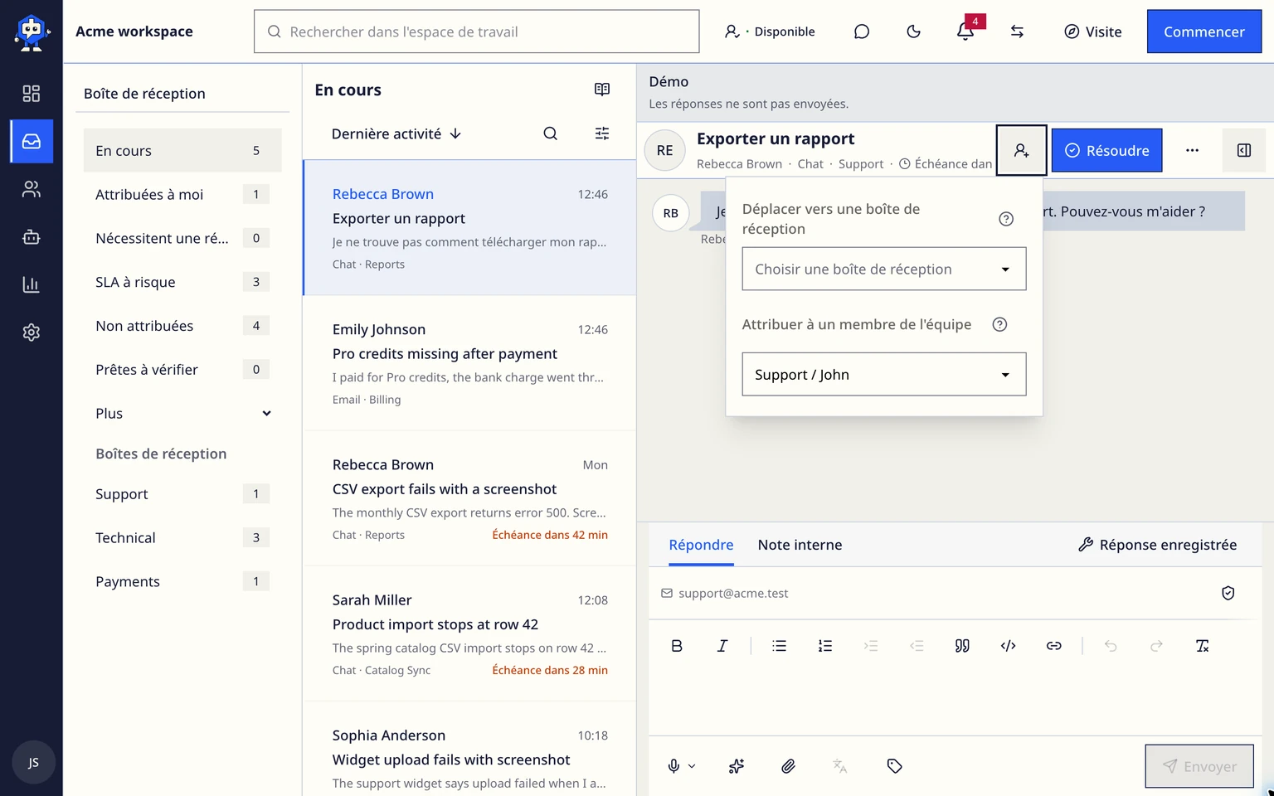
Task: Open Emily Johnson's Pro credits conversation
Action: [469, 363]
